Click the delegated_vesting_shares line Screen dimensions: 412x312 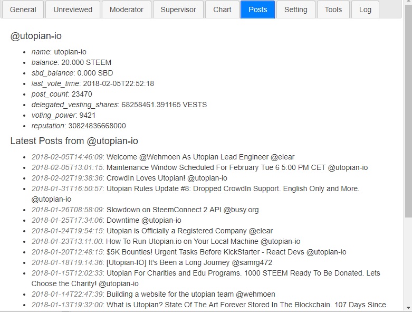click(x=119, y=105)
